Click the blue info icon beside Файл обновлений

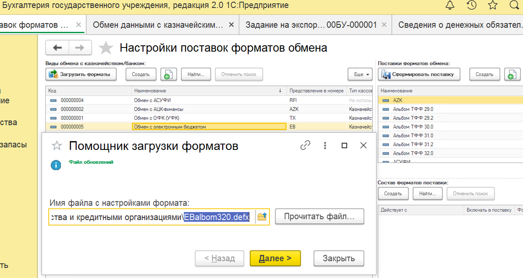pyautogui.click(x=56, y=165)
